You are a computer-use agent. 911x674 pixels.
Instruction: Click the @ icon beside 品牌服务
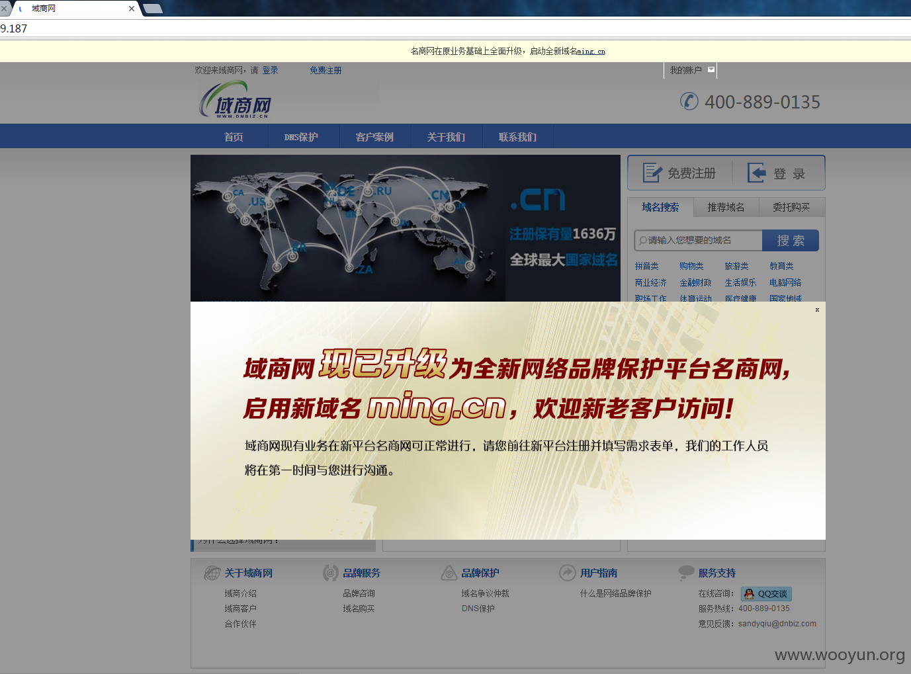tap(330, 573)
